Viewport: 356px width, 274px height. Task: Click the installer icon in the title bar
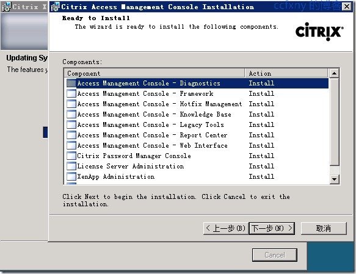[x=55, y=7]
